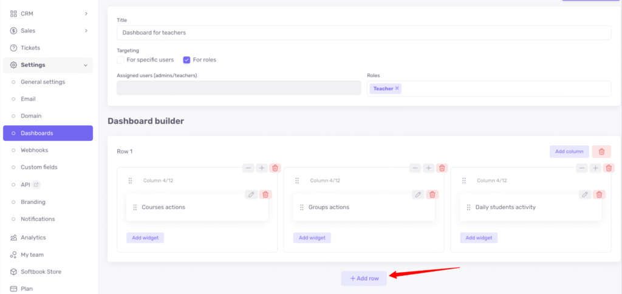Click drag handle beside Courses actions widget

(135, 207)
